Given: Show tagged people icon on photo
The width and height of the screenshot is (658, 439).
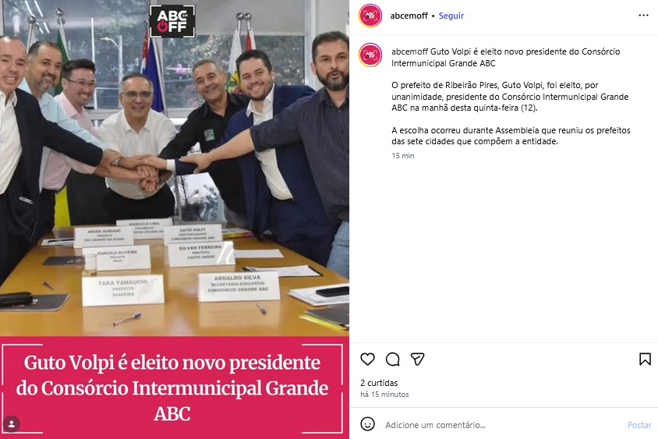Looking at the screenshot, I should (12, 424).
